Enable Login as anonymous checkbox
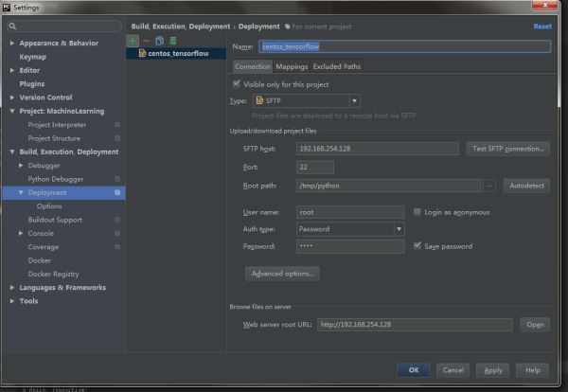568x392 pixels. [417, 212]
